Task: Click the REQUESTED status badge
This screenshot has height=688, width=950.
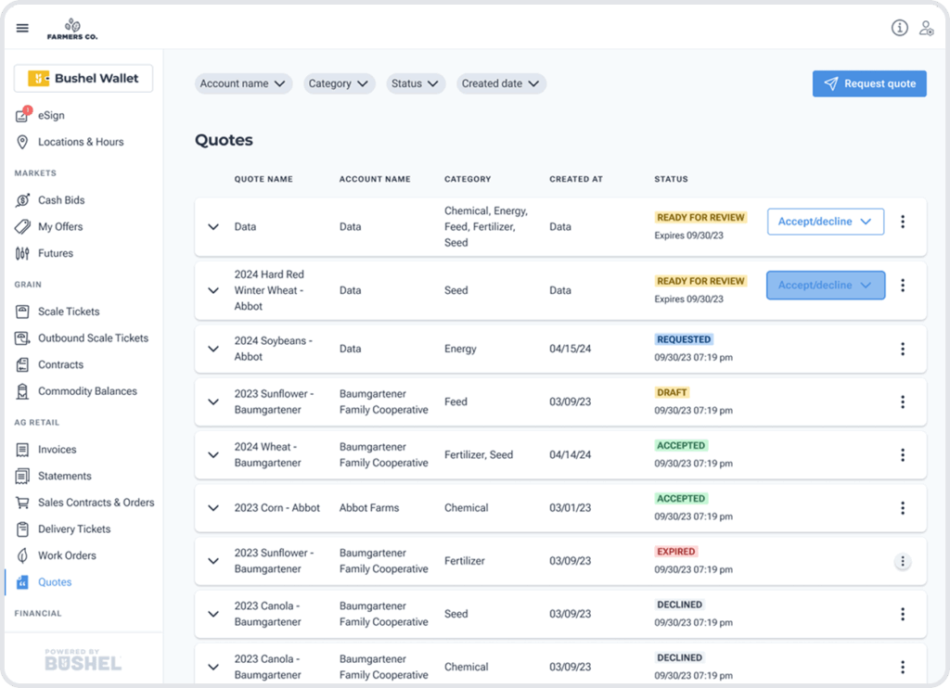Action: [684, 339]
